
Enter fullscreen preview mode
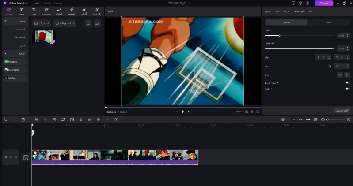coord(258,112)
